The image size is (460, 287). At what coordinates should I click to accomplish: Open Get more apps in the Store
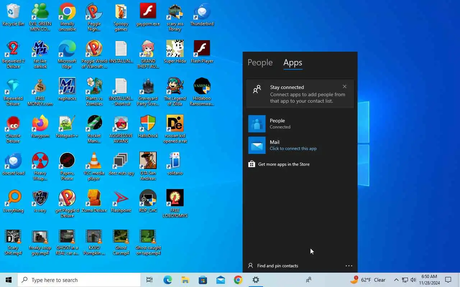pyautogui.click(x=279, y=164)
